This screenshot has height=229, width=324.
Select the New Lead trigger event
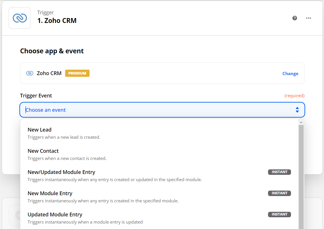point(40,130)
